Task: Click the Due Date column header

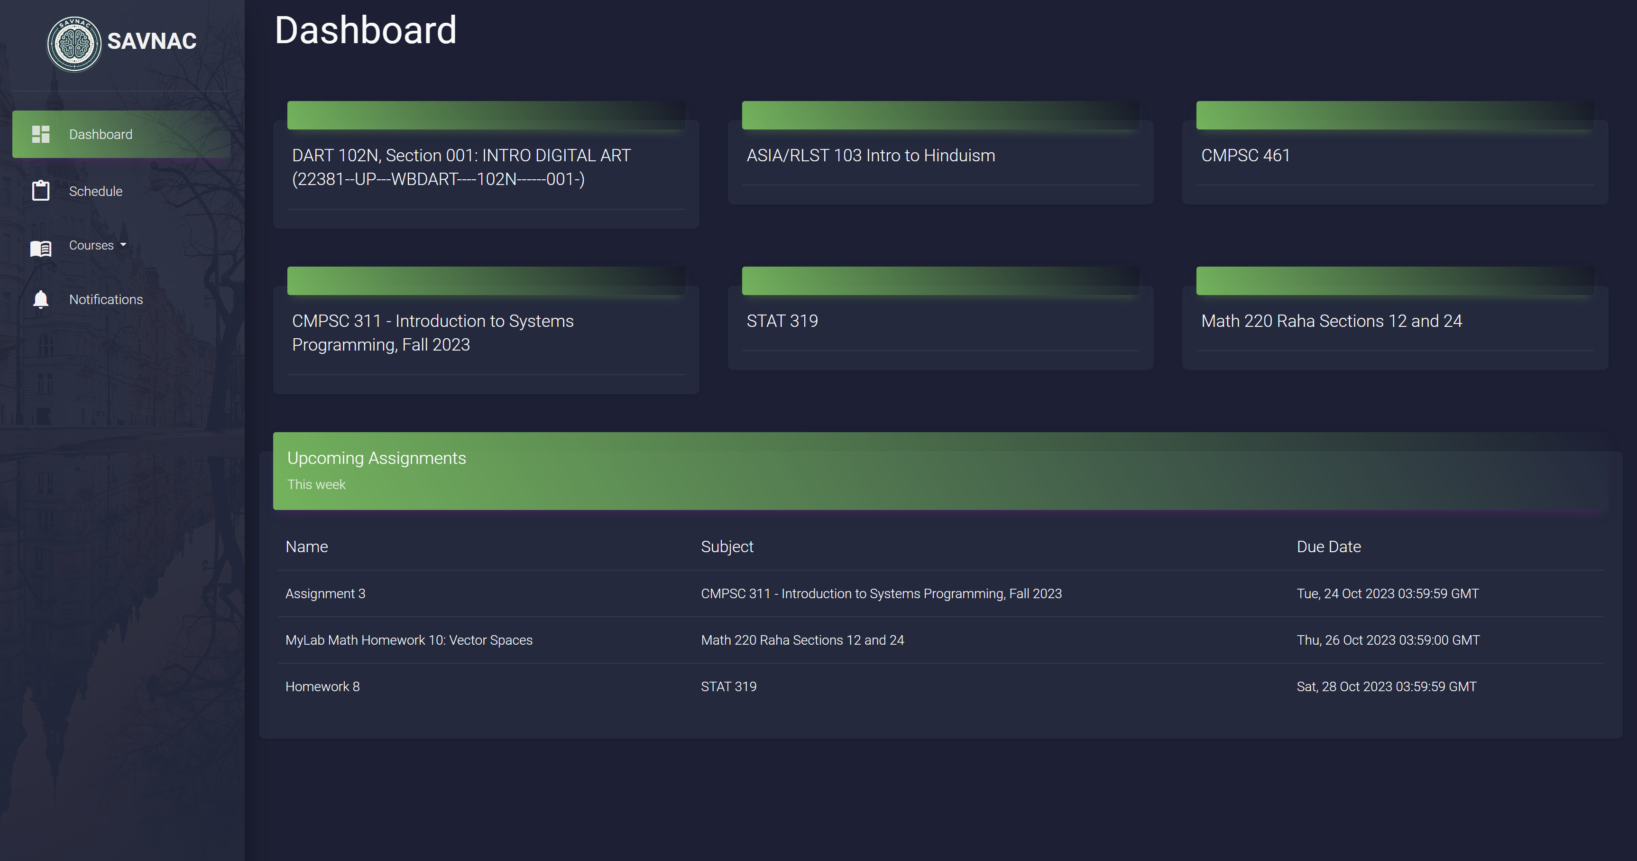Action: pos(1328,546)
